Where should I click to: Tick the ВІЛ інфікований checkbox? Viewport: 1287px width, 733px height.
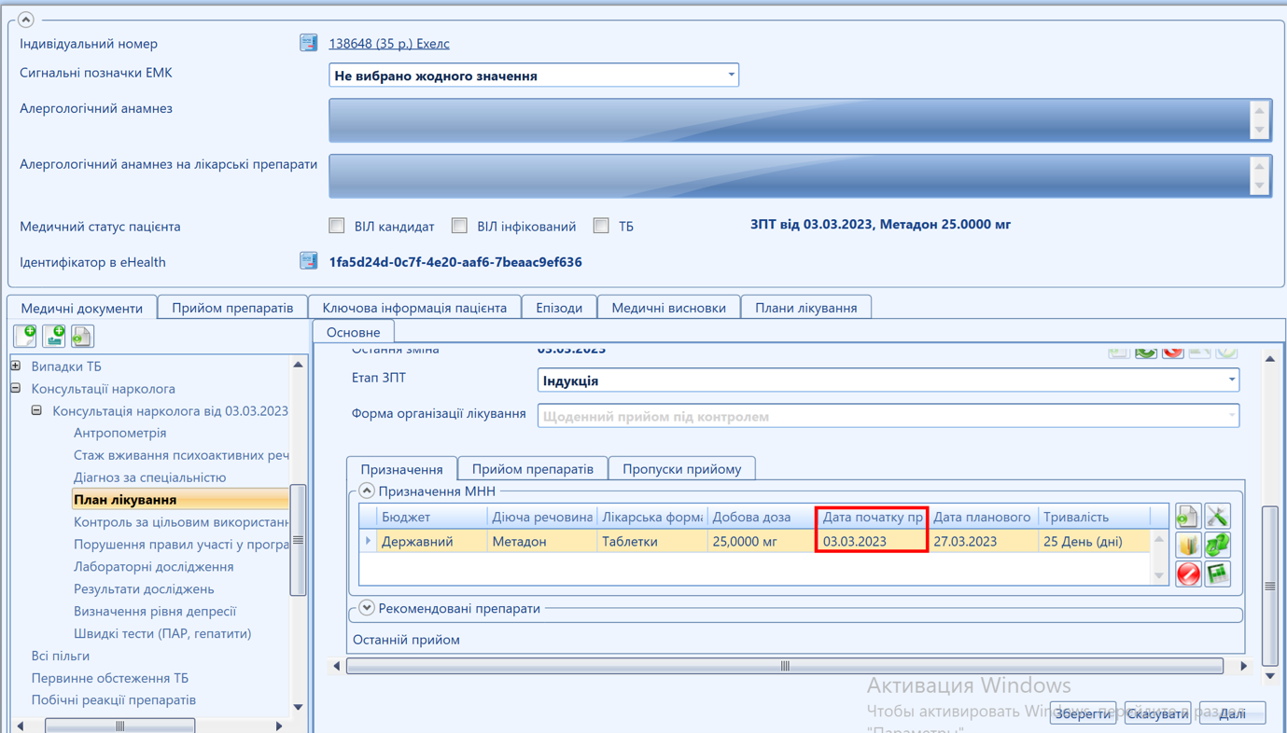point(459,226)
